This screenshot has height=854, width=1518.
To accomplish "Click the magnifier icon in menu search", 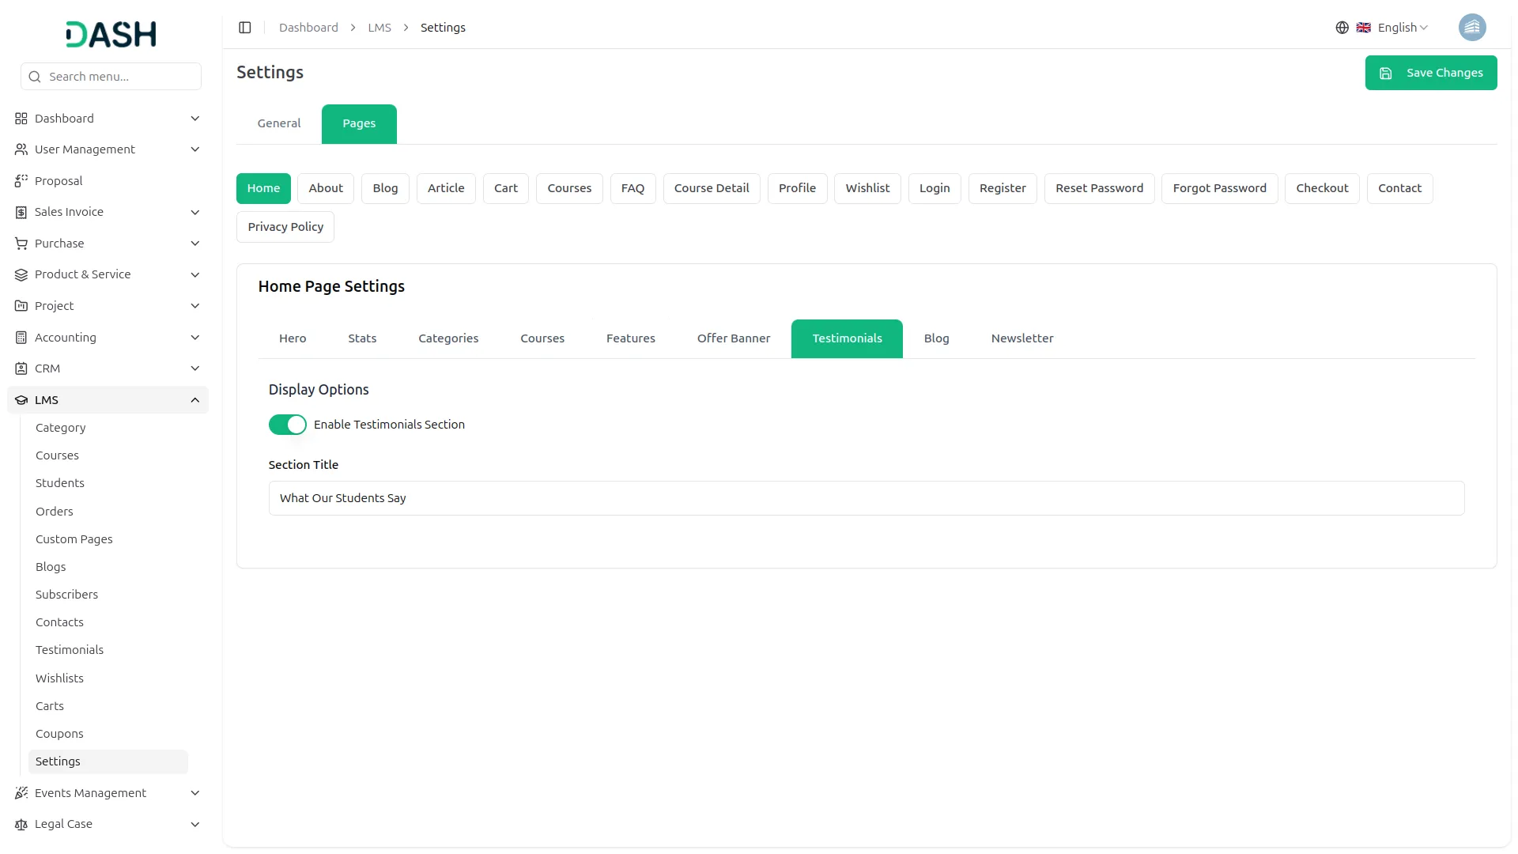I will click(x=35, y=77).
